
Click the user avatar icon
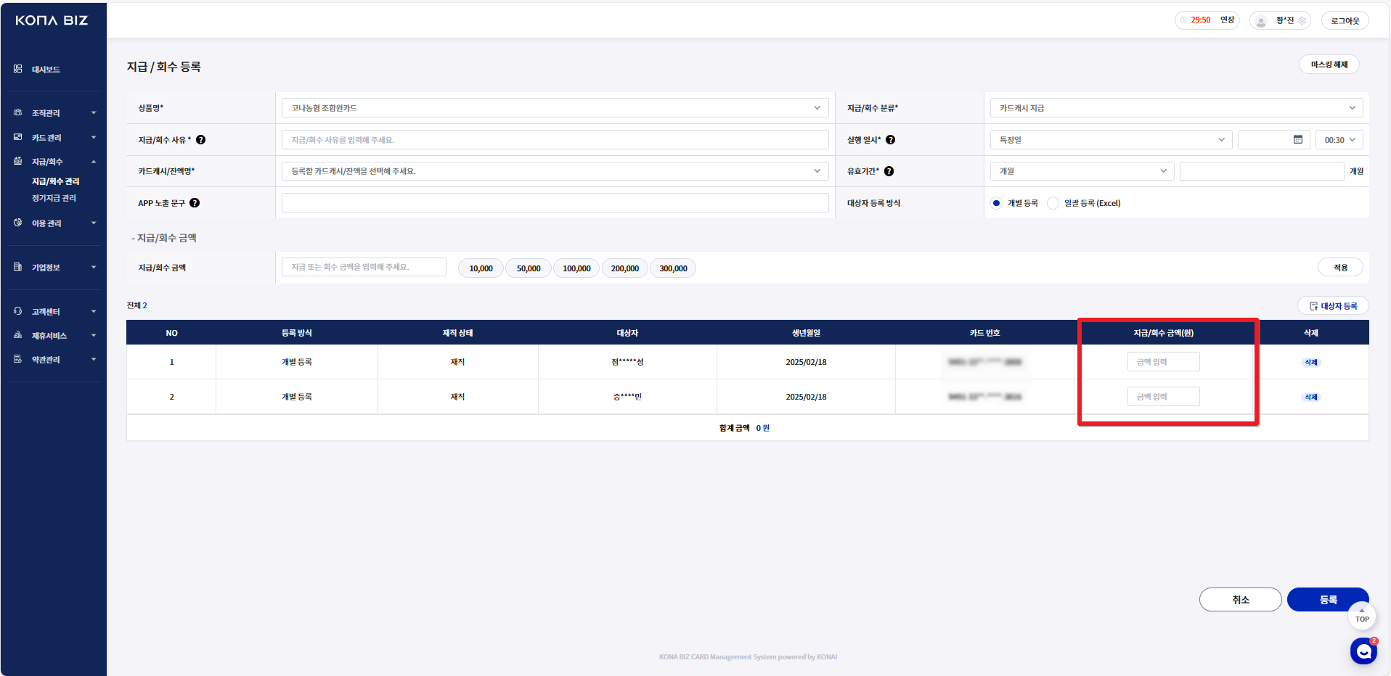coord(1262,21)
